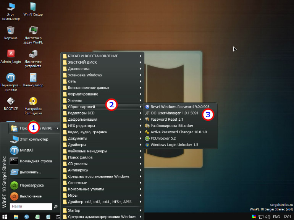The height and width of the screenshot is (220, 294).
Task: Open File Explorer from the taskbar
Action: pos(16,217)
